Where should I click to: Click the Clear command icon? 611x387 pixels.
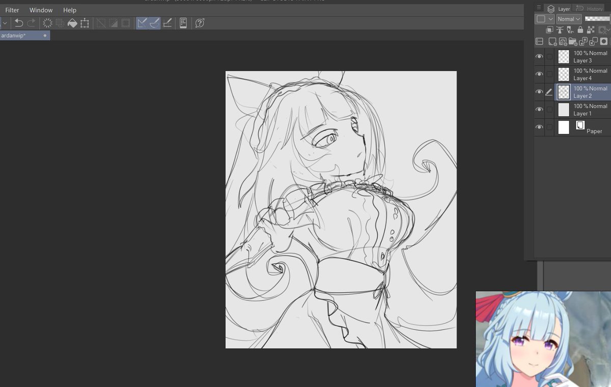[x=47, y=23]
